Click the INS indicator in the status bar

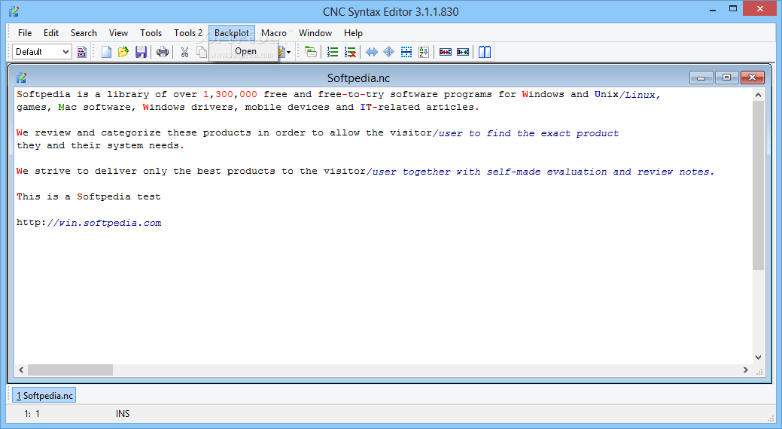(x=123, y=413)
